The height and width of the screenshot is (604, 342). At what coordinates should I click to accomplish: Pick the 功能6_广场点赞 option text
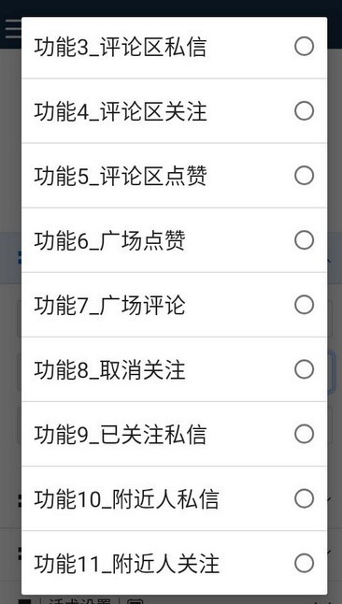[x=109, y=240]
